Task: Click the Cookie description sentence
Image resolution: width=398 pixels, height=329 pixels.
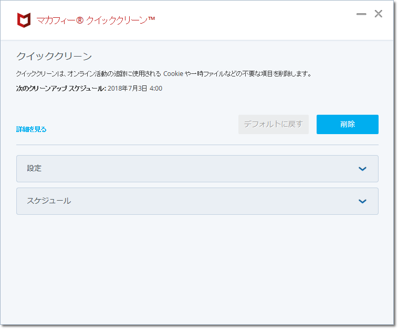Action: coord(164,74)
